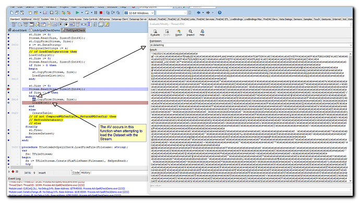Image resolution: width=360 pixels, height=203 pixels.
Task: Click the red macro record button
Action: 13,171
